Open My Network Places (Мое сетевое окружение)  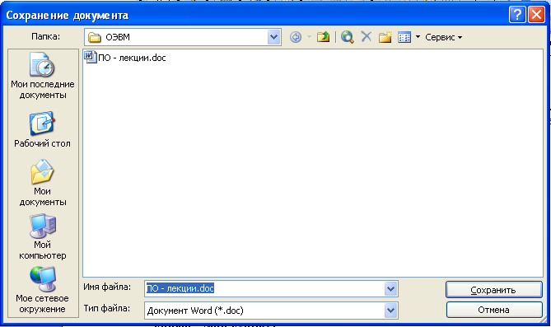pyautogui.click(x=43, y=290)
